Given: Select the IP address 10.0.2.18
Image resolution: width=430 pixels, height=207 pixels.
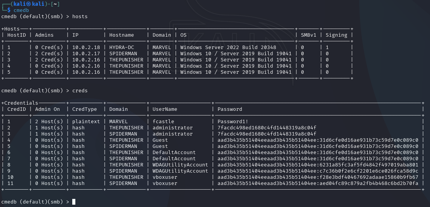Looking at the screenshot, I should 86,47.
